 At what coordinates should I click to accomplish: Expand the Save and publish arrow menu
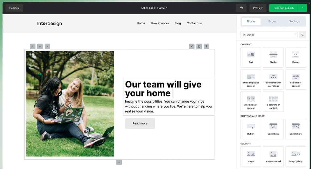[302, 8]
